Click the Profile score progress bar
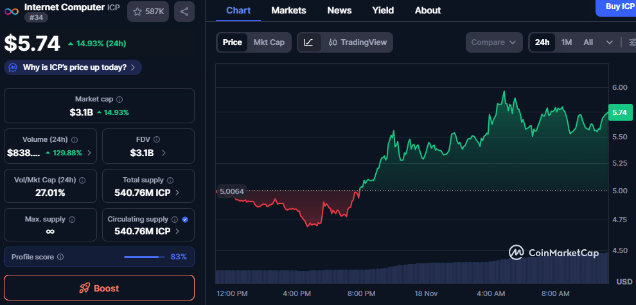This screenshot has width=636, height=305. pos(143,257)
